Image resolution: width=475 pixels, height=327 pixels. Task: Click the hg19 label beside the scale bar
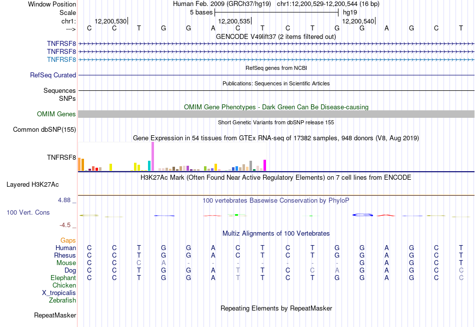(x=350, y=12)
